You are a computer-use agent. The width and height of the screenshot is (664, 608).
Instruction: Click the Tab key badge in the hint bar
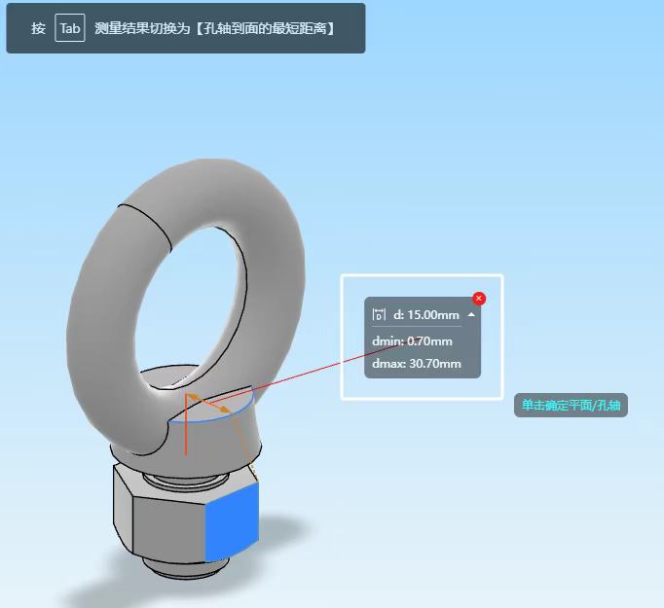coord(70,28)
